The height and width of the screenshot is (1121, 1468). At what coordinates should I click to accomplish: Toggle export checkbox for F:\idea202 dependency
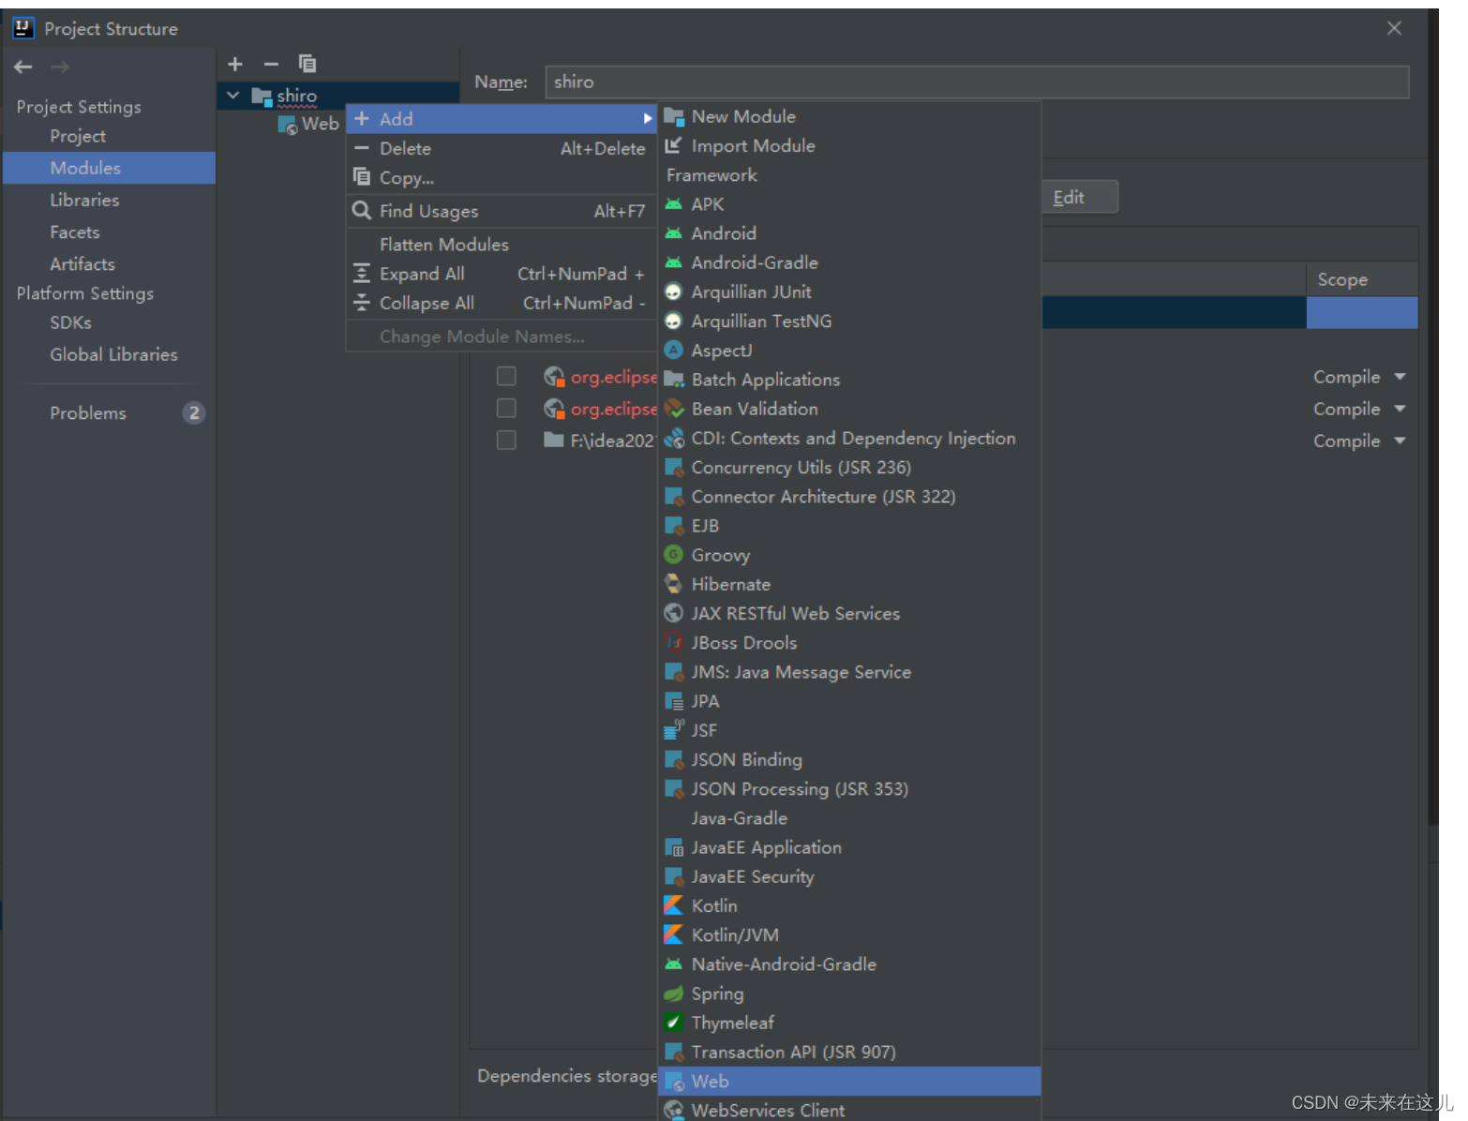point(506,440)
